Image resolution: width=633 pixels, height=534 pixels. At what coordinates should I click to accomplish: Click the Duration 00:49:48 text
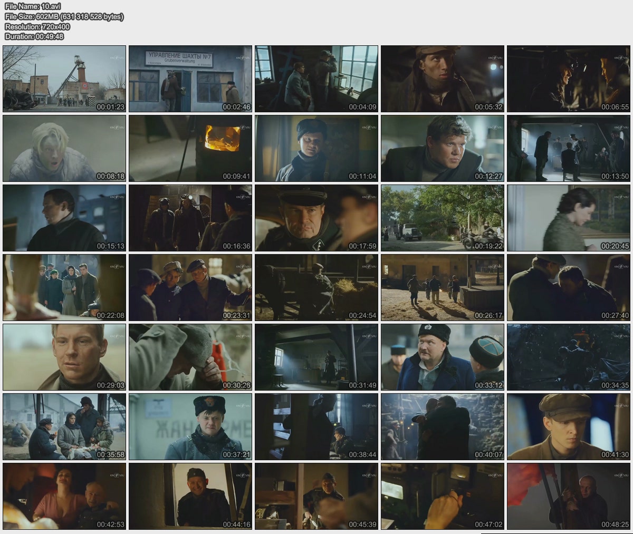pyautogui.click(x=34, y=36)
